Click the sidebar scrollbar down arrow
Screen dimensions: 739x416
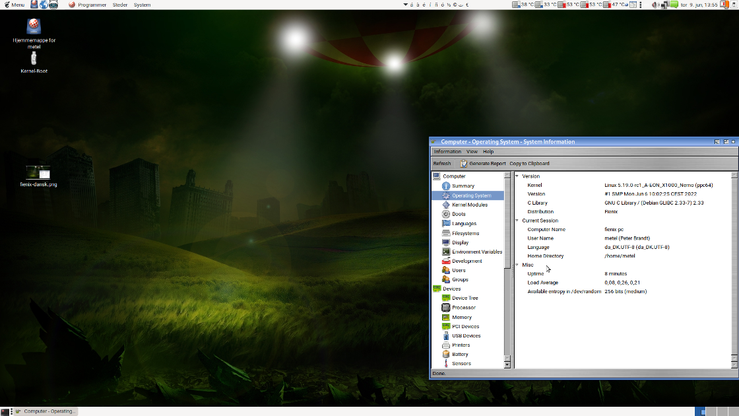(x=507, y=364)
